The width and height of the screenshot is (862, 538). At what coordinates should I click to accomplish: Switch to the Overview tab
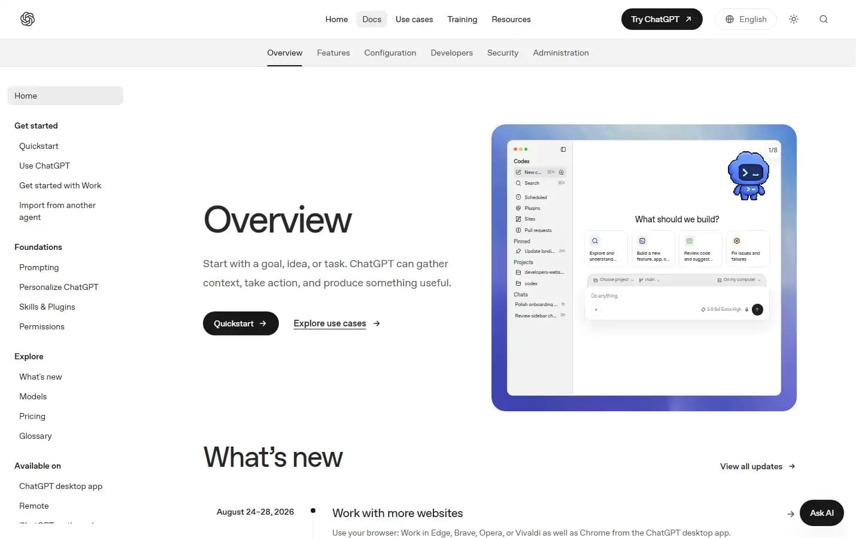click(x=284, y=53)
